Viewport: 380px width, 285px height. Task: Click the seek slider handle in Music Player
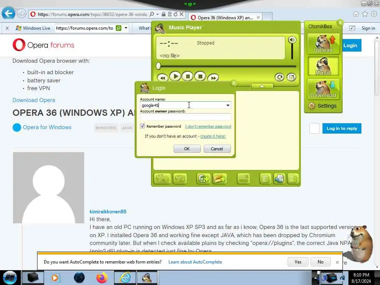158,66
